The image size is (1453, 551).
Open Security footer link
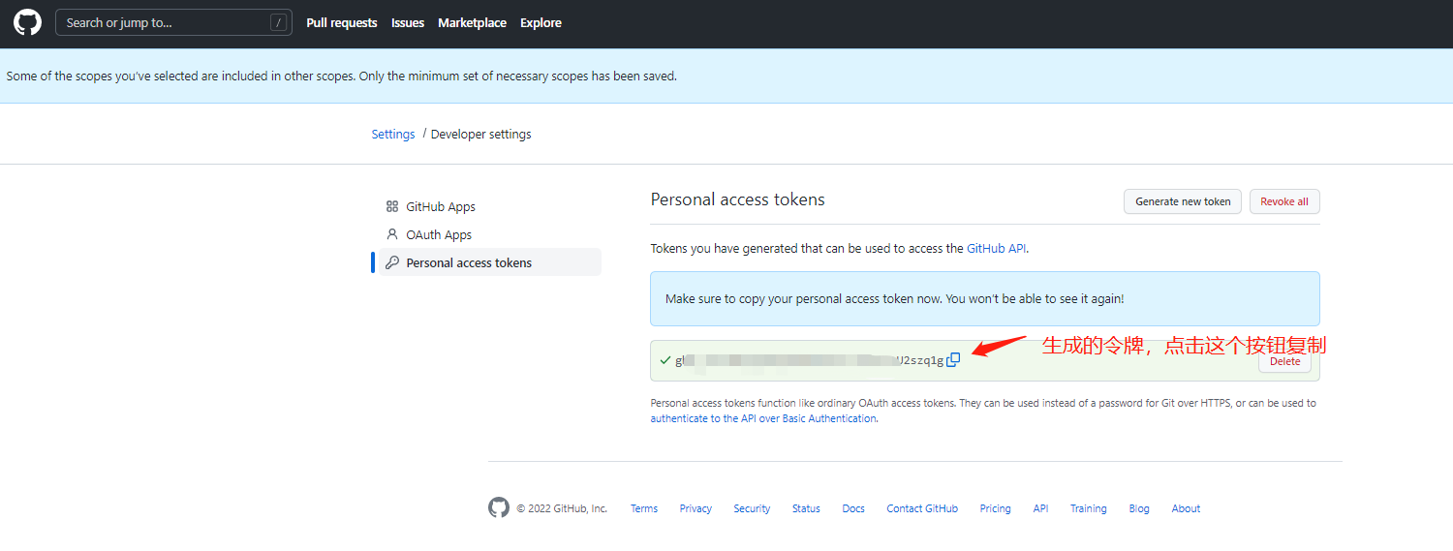[x=752, y=508]
